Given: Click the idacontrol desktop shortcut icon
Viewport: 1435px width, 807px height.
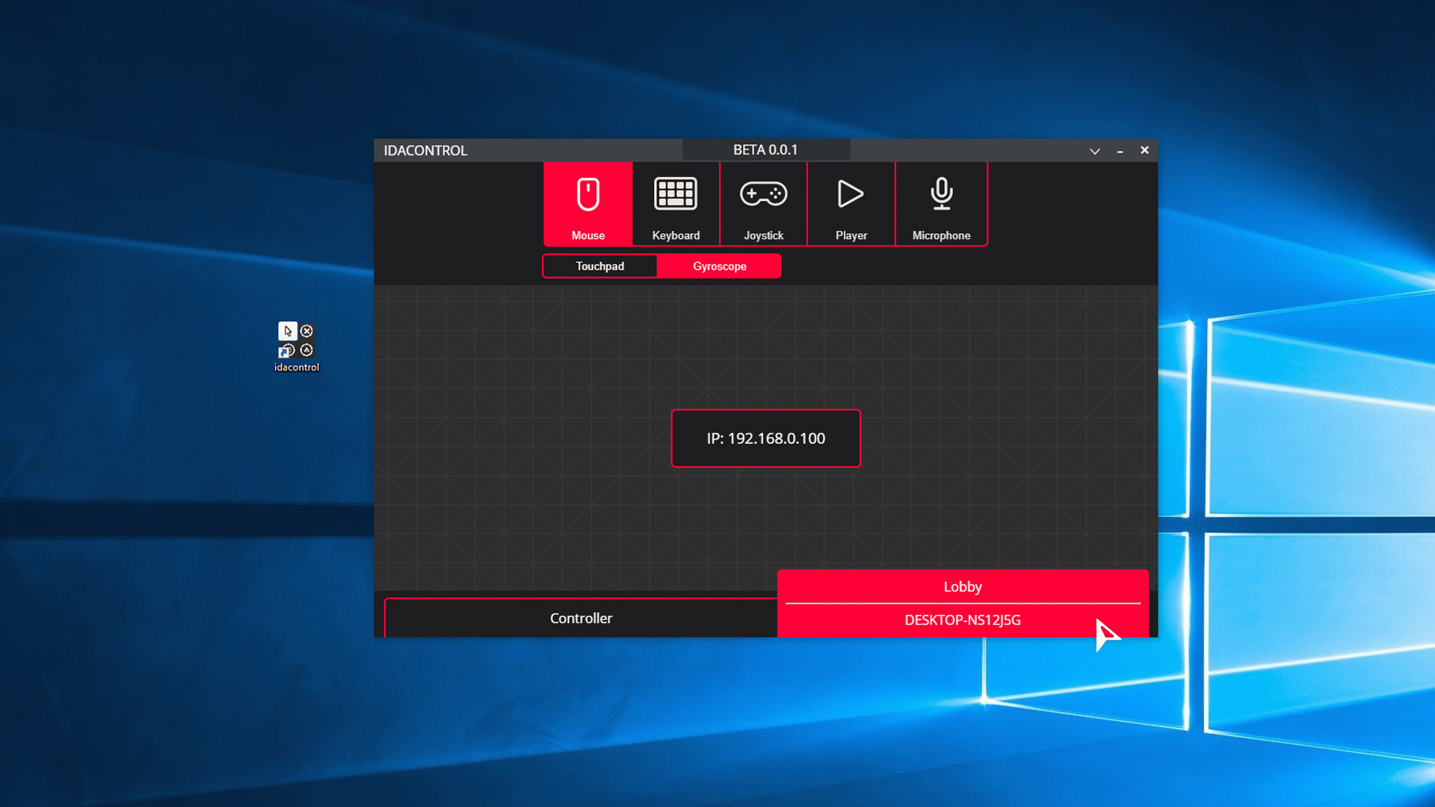Looking at the screenshot, I should click(x=297, y=341).
